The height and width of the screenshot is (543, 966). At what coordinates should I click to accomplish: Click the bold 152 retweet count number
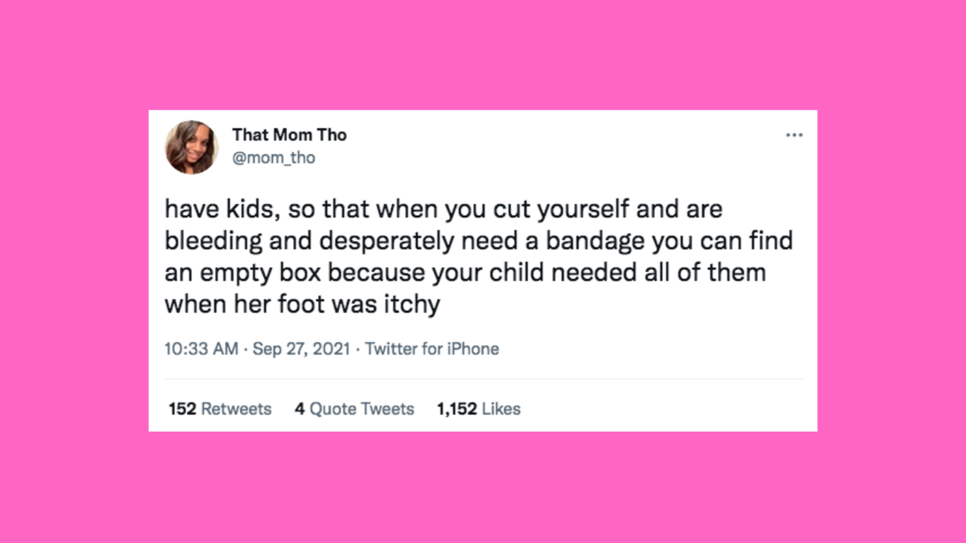click(x=181, y=409)
